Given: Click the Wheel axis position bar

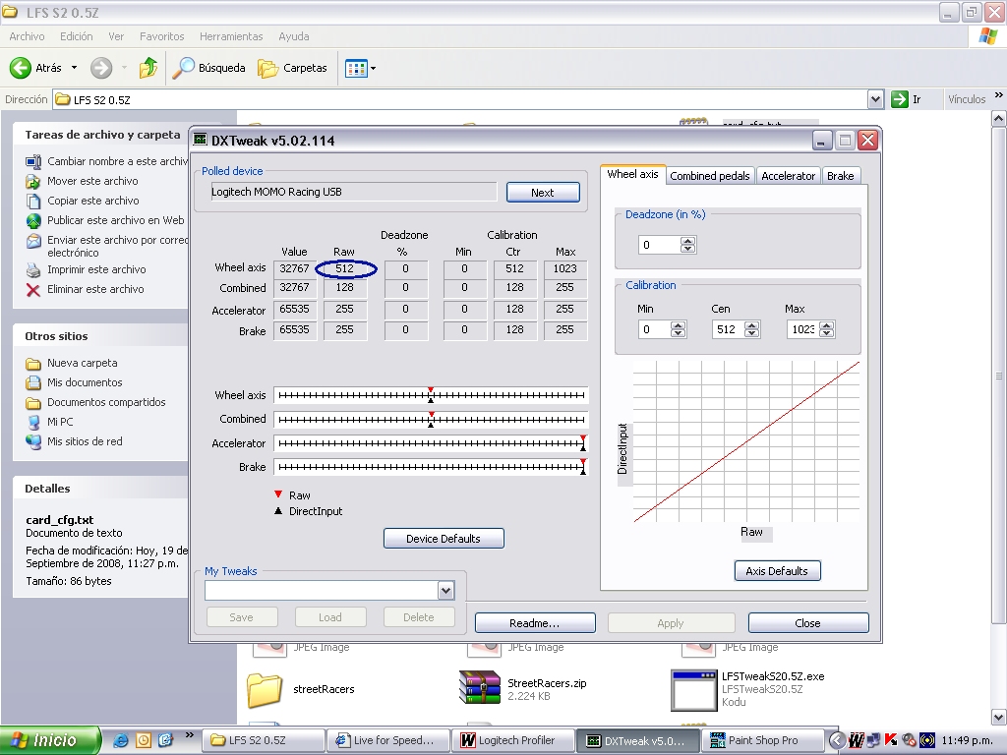Looking at the screenshot, I should point(431,395).
